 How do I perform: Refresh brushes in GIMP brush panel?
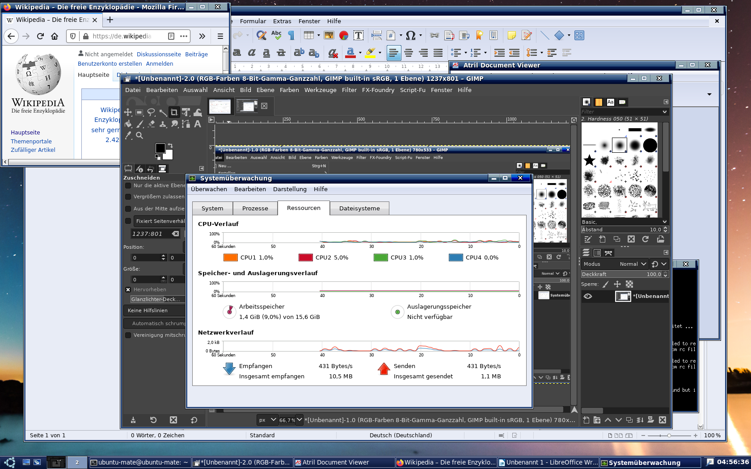coord(645,239)
